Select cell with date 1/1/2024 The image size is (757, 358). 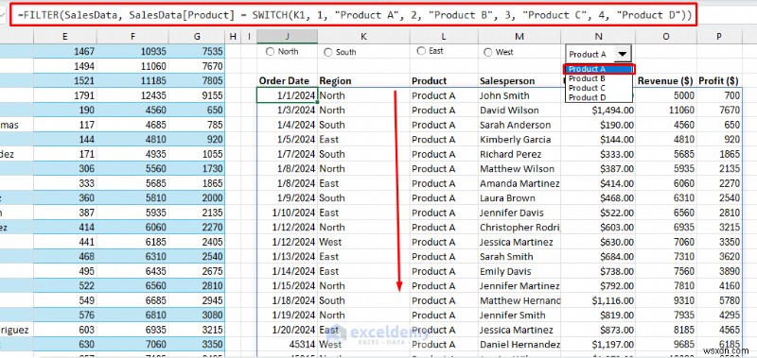288,95
